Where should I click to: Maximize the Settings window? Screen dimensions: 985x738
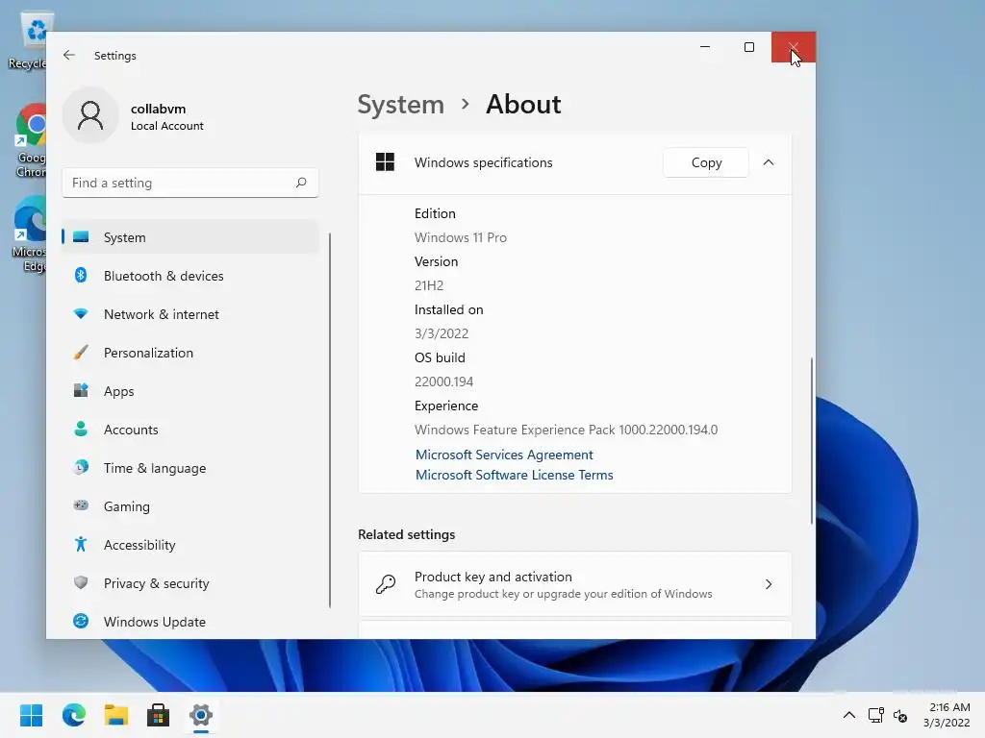(x=748, y=47)
